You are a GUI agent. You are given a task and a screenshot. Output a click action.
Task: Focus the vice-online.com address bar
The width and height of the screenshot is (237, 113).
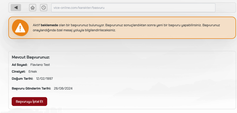tap(133, 8)
